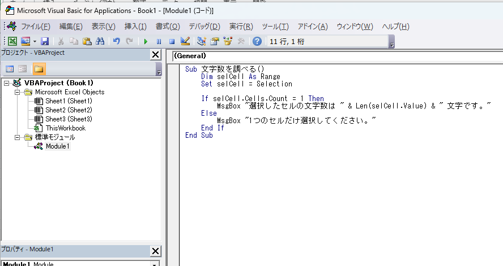Click the VBA icon left of ファイル menu
This screenshot has width=503, height=266.
[12, 26]
